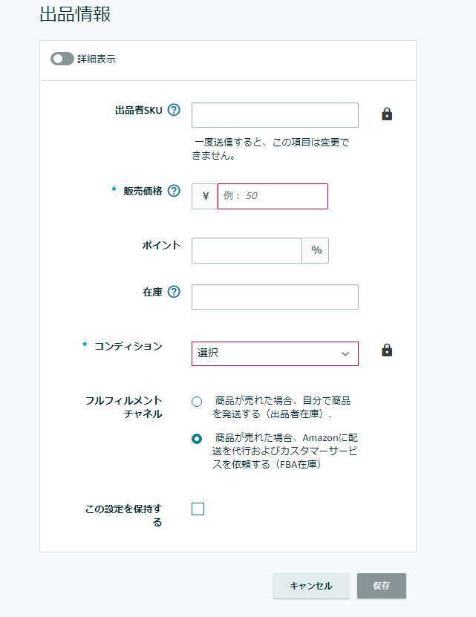Click the % suffix on ポイント field
Screen dimensions: 476x617
point(316,250)
